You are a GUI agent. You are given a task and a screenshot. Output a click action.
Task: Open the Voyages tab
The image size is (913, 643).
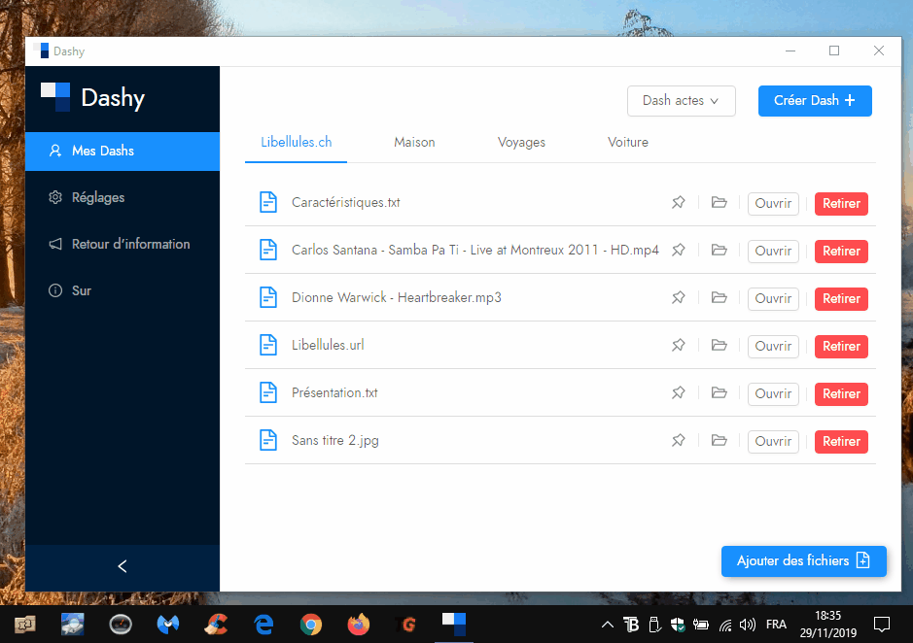coord(521,143)
